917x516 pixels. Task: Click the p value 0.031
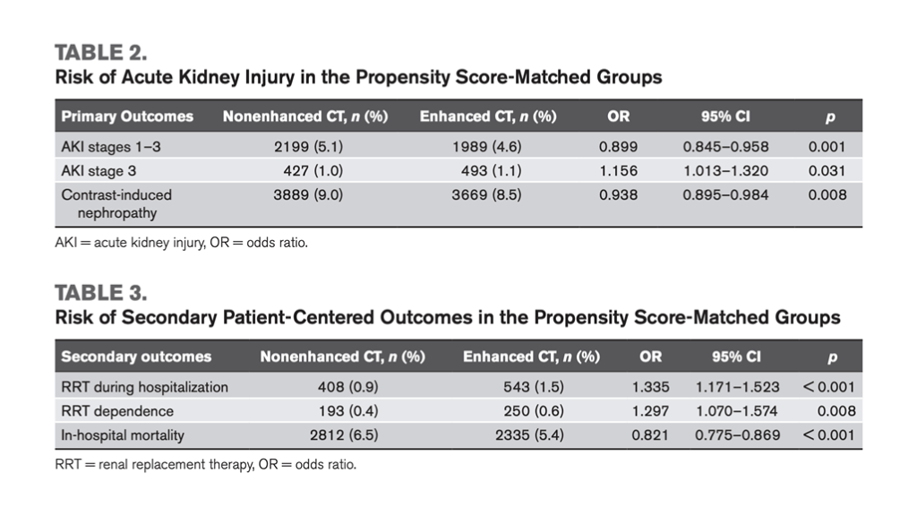coord(827,171)
